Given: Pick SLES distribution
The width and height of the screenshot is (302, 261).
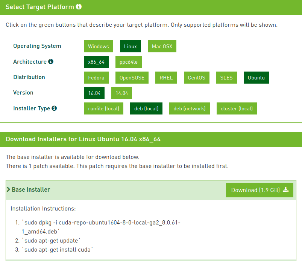Looking at the screenshot, I should point(226,78).
